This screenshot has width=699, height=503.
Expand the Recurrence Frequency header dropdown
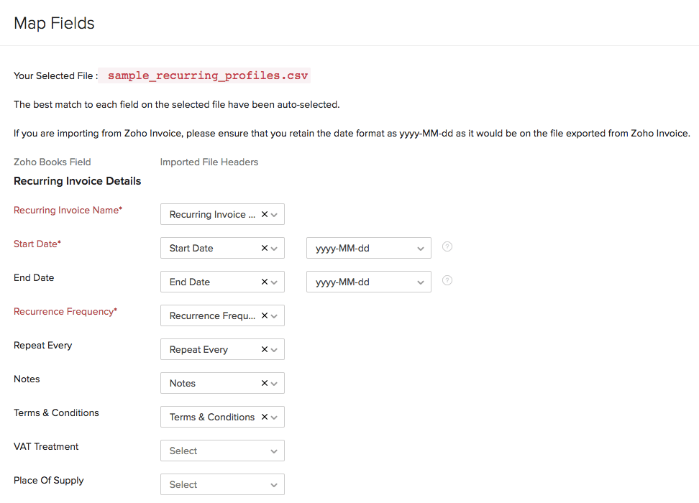click(x=274, y=315)
